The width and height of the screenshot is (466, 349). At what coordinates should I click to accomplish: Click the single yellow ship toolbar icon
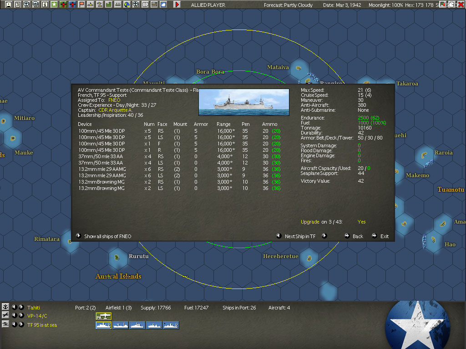point(91,5)
